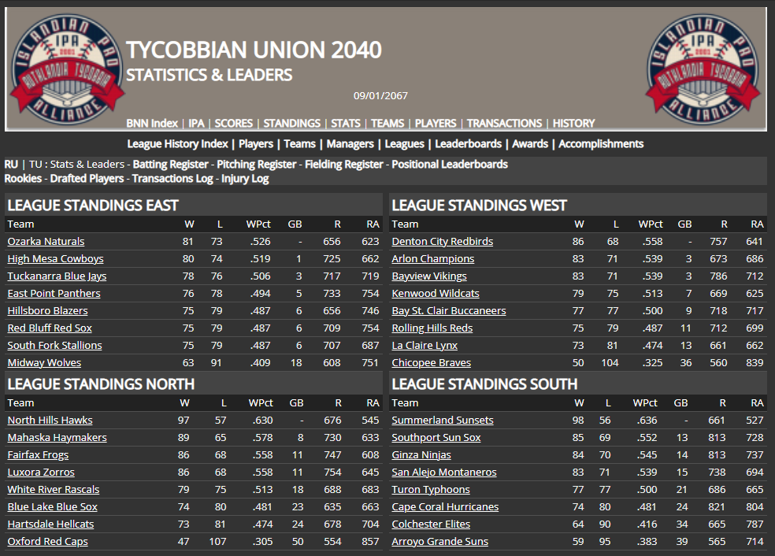This screenshot has width=775, height=556.
Task: Open Hartsdale Hellcats team page
Action: (51, 524)
